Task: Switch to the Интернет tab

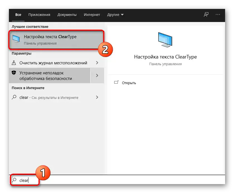Action: [92, 14]
